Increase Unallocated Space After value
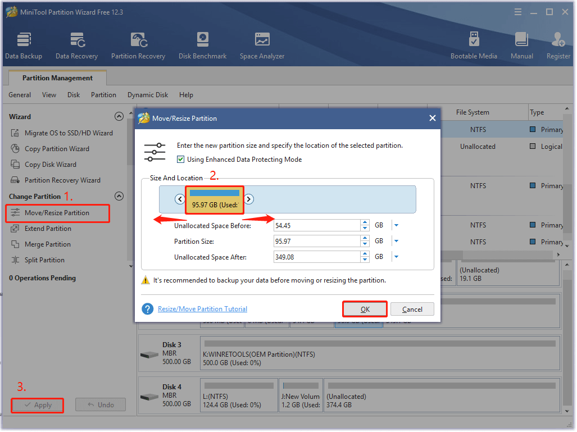577x432 pixels. pyautogui.click(x=365, y=254)
